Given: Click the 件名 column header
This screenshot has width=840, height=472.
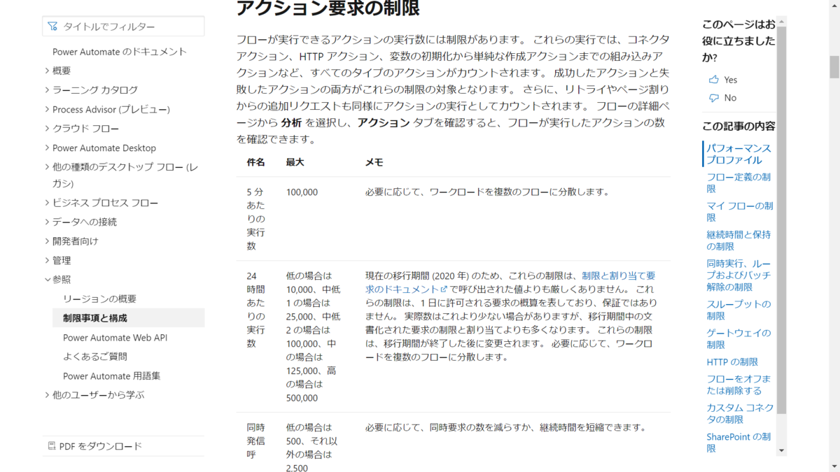Looking at the screenshot, I should pyautogui.click(x=255, y=162).
